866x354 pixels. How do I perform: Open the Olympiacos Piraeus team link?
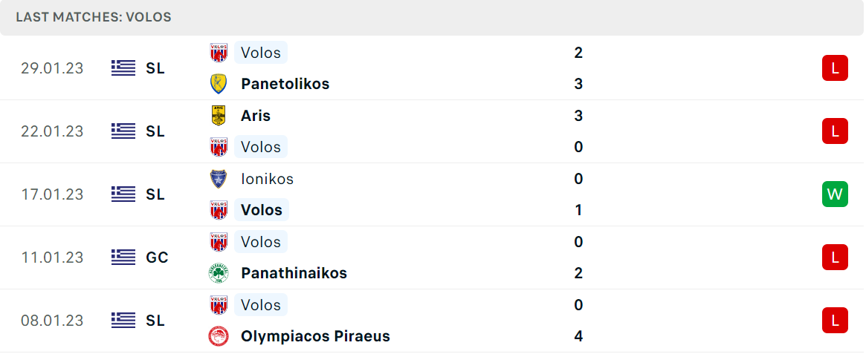[x=315, y=335]
